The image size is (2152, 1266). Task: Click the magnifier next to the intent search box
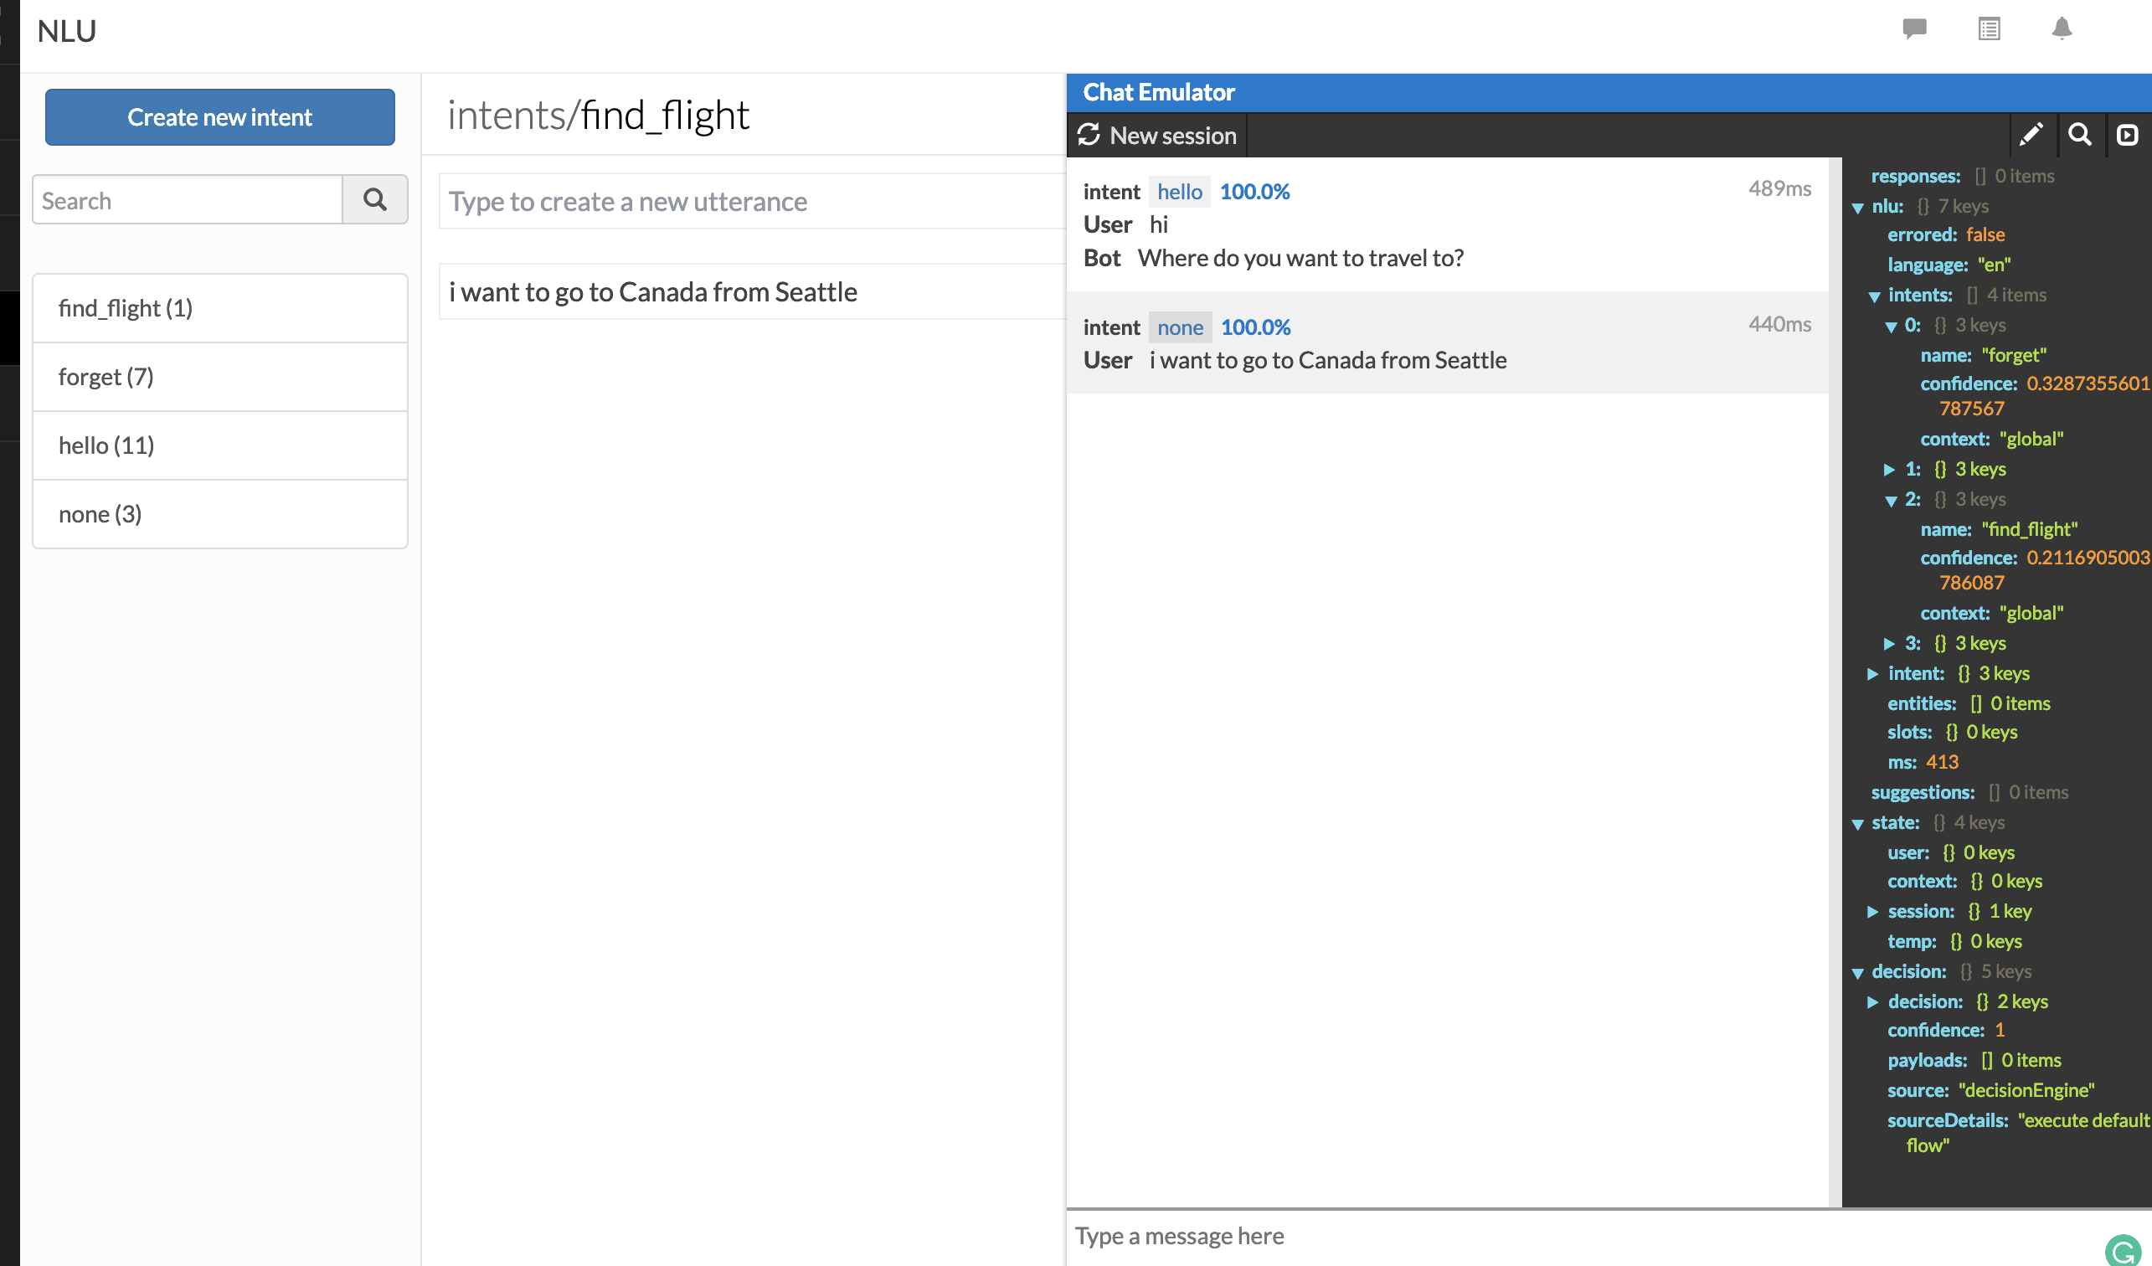click(x=375, y=199)
